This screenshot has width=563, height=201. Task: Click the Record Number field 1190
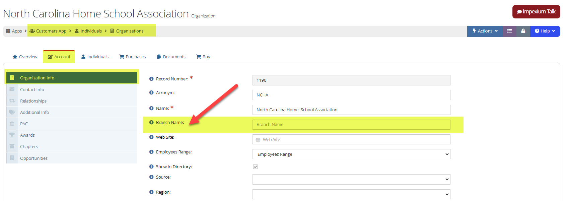pyautogui.click(x=351, y=80)
